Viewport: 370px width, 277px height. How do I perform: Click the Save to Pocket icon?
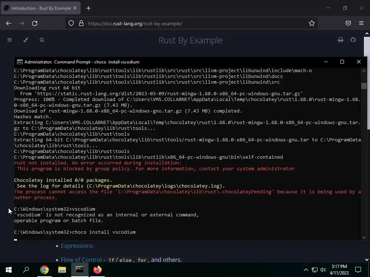pos(348,23)
